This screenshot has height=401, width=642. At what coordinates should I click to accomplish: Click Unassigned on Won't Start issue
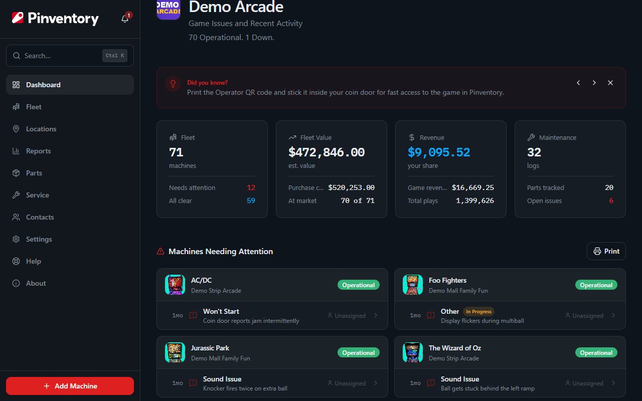click(347, 316)
